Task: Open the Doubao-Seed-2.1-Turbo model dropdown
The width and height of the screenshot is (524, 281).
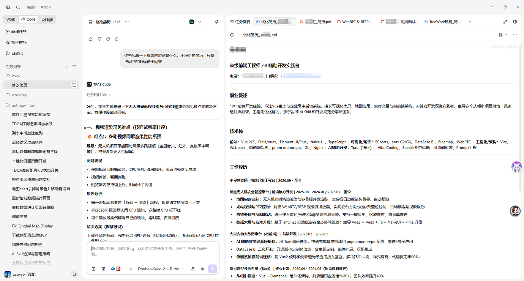Action: [161, 269]
